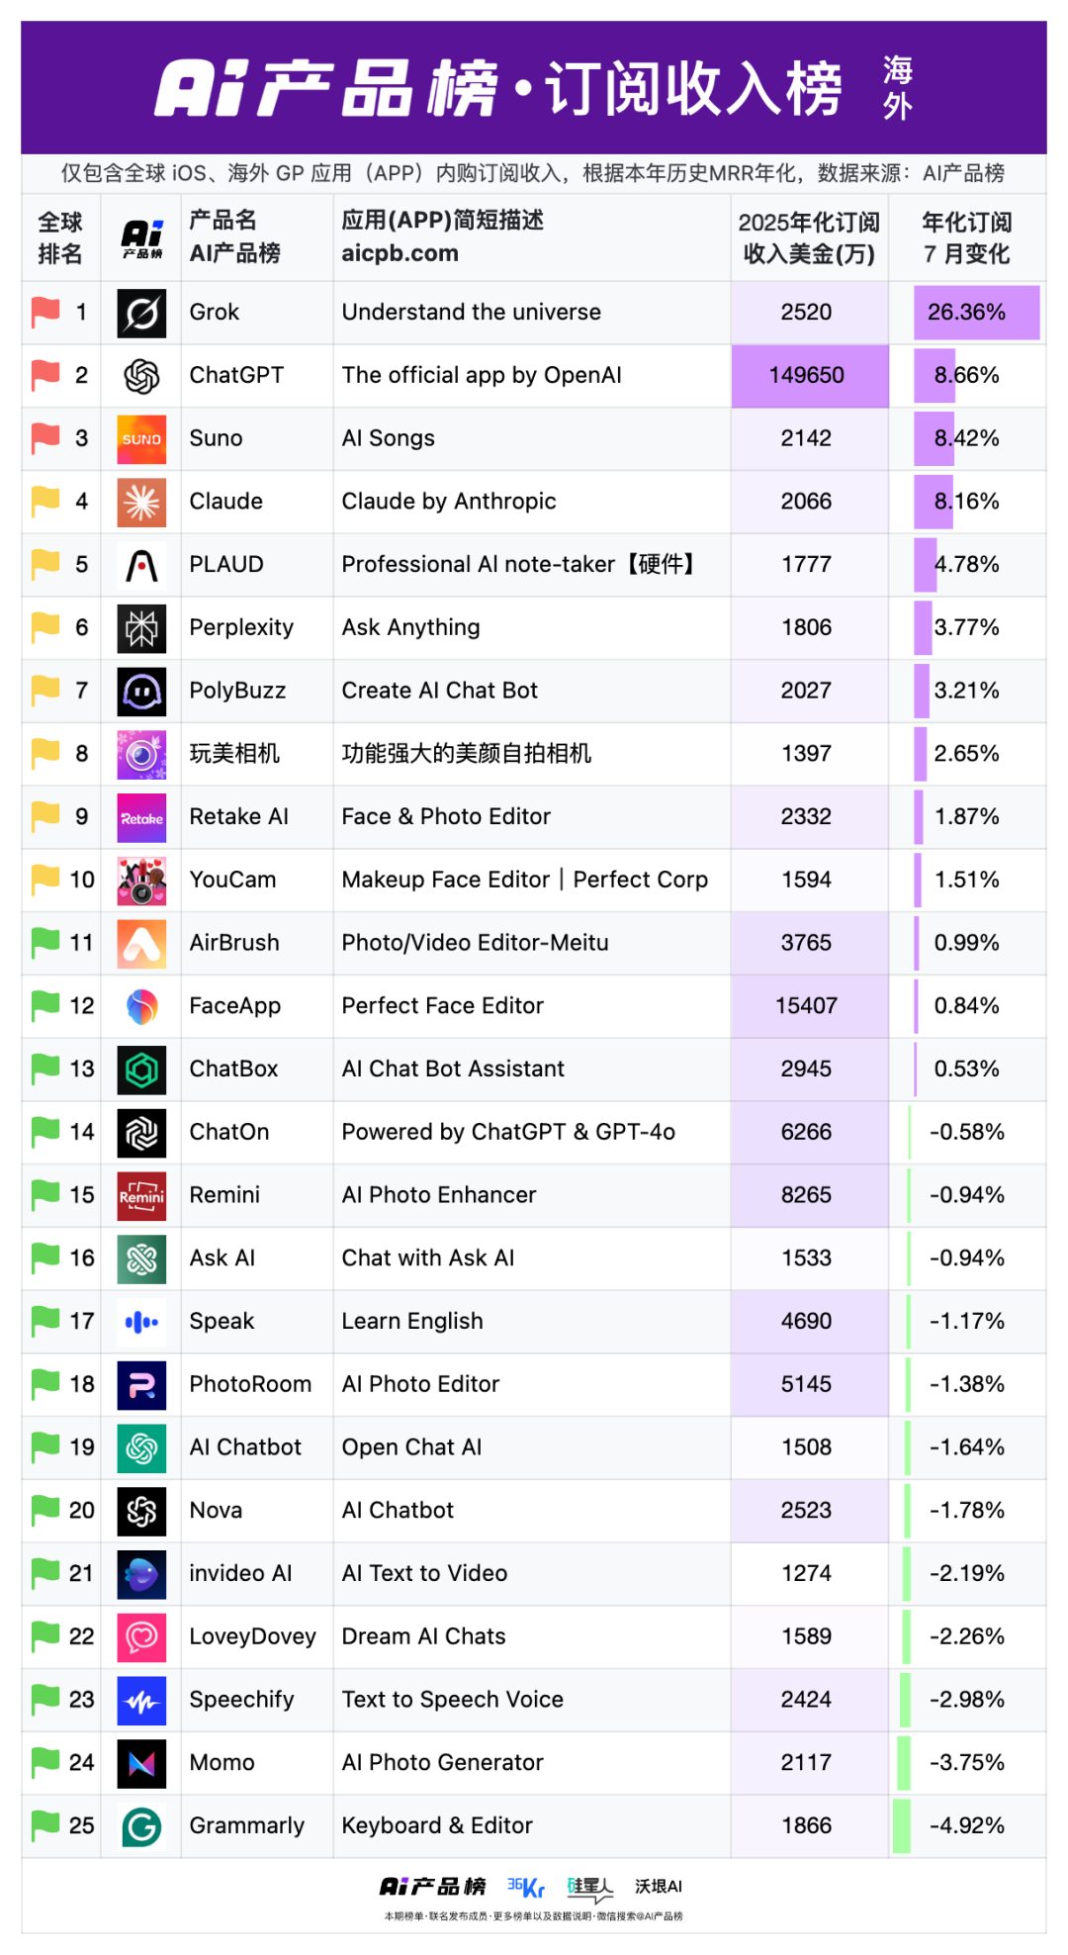Select the orange Suno app icon
The height and width of the screenshot is (1955, 1068).
[x=141, y=439]
